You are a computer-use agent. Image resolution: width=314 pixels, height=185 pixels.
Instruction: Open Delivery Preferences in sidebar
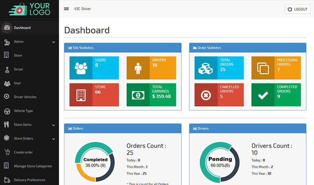coord(29,180)
